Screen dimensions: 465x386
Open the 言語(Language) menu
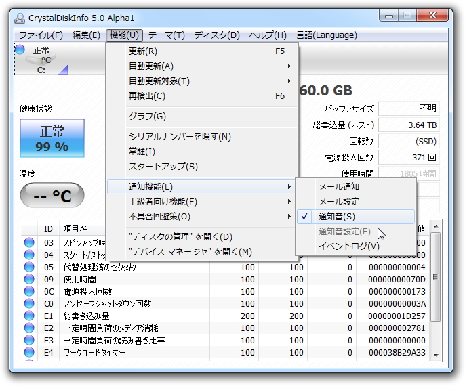[x=327, y=35]
